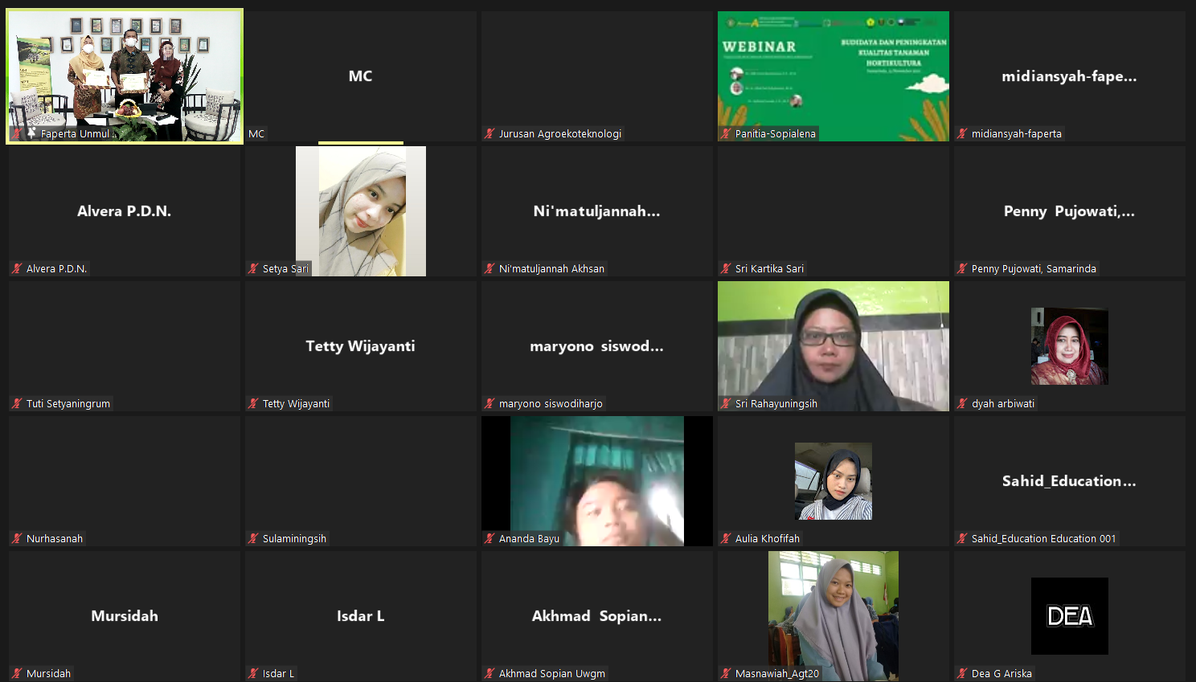
Task: Click the large Ni'matuljannah... display name
Action: [597, 211]
